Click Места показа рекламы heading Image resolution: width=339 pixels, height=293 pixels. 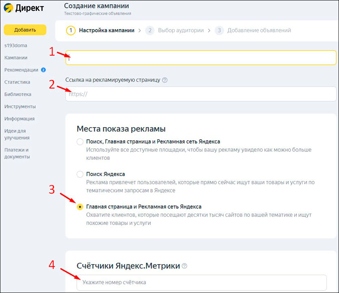click(121, 129)
